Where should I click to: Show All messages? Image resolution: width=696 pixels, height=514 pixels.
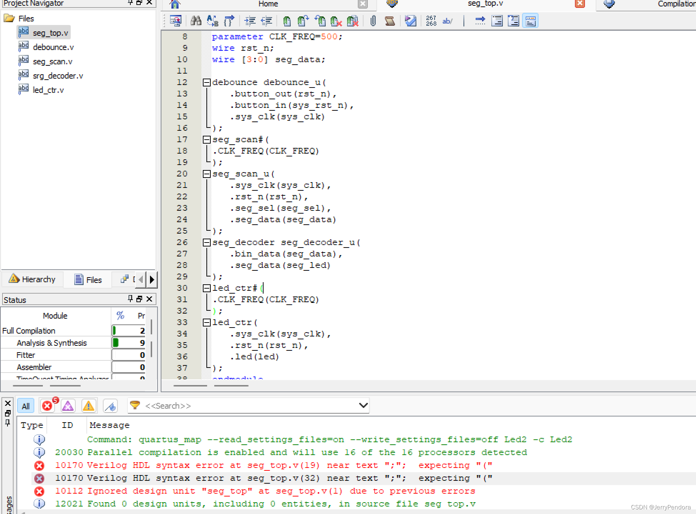click(x=26, y=406)
